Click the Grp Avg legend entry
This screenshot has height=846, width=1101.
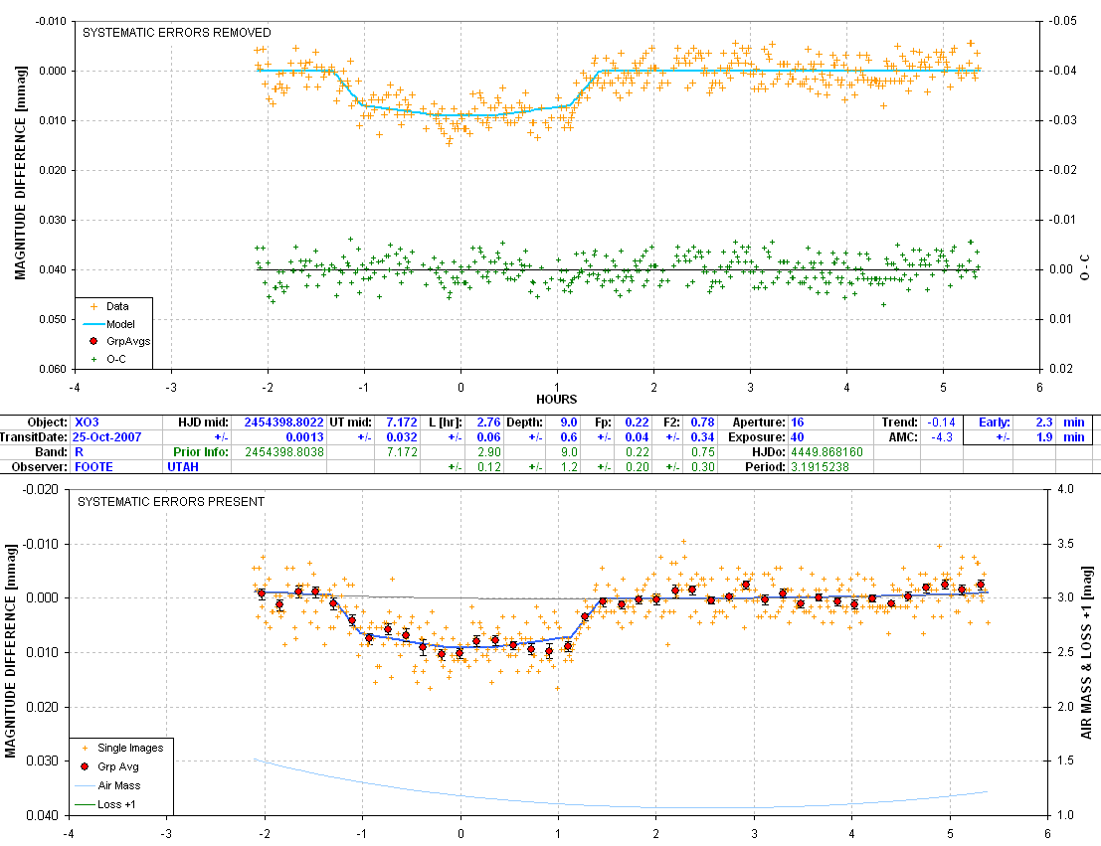(110, 766)
